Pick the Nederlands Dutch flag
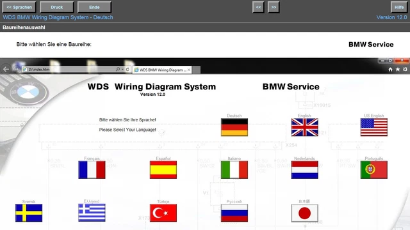Viewport: 410px width, 230px height. 305,170
